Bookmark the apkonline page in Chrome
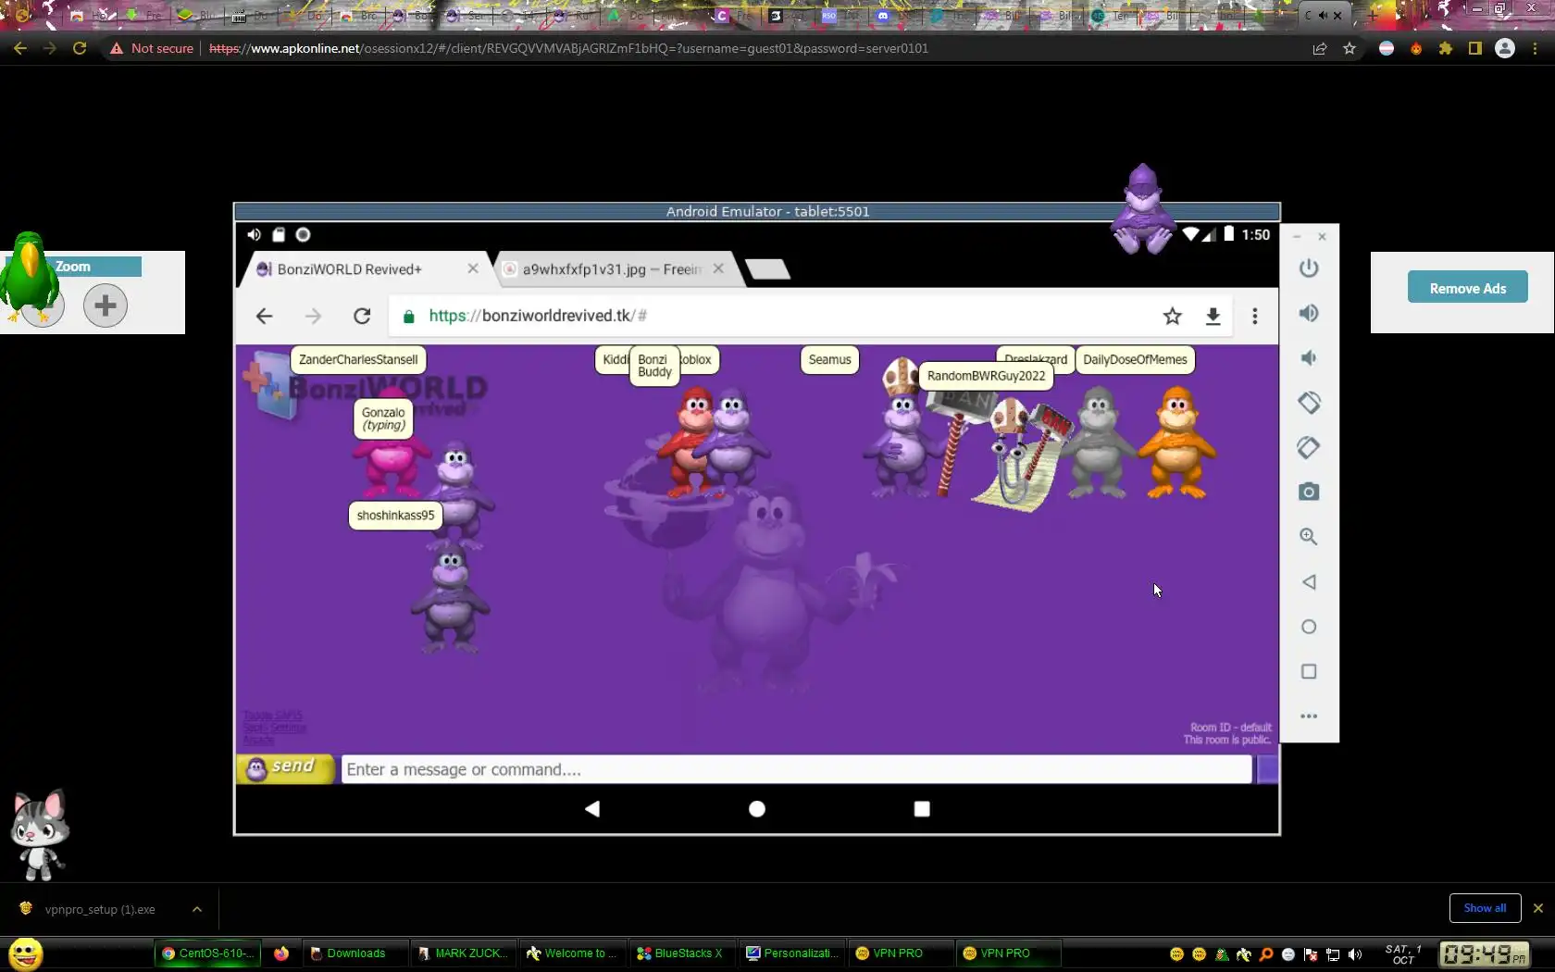Viewport: 1555px width, 972px height. click(1350, 48)
